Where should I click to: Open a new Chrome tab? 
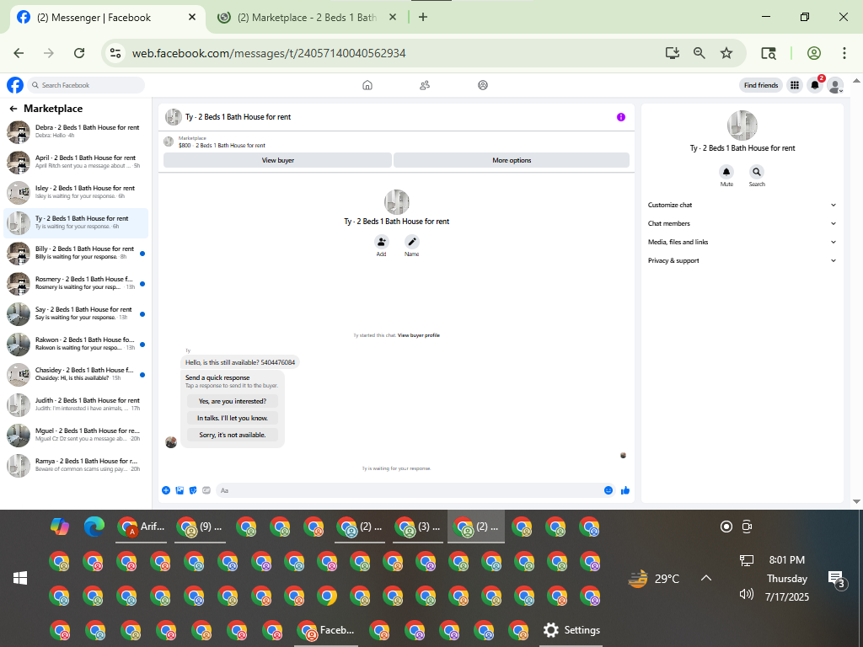(x=423, y=17)
